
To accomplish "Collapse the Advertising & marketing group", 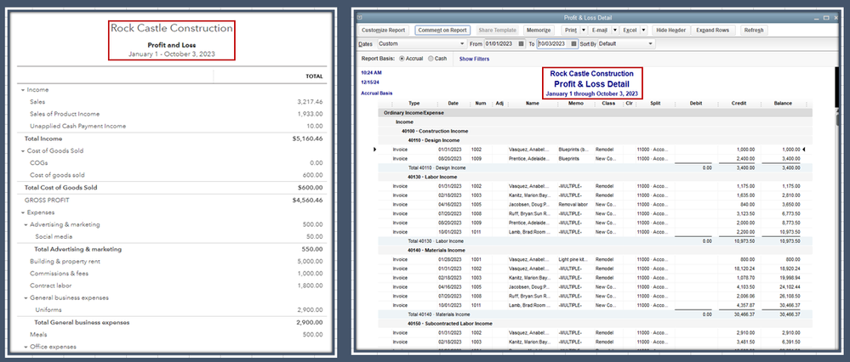I will 26,224.
